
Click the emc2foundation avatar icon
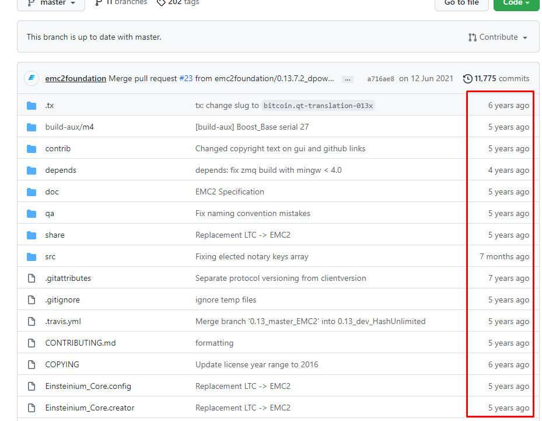(x=32, y=78)
